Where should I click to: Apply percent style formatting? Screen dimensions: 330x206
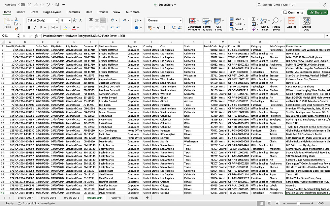point(158,28)
